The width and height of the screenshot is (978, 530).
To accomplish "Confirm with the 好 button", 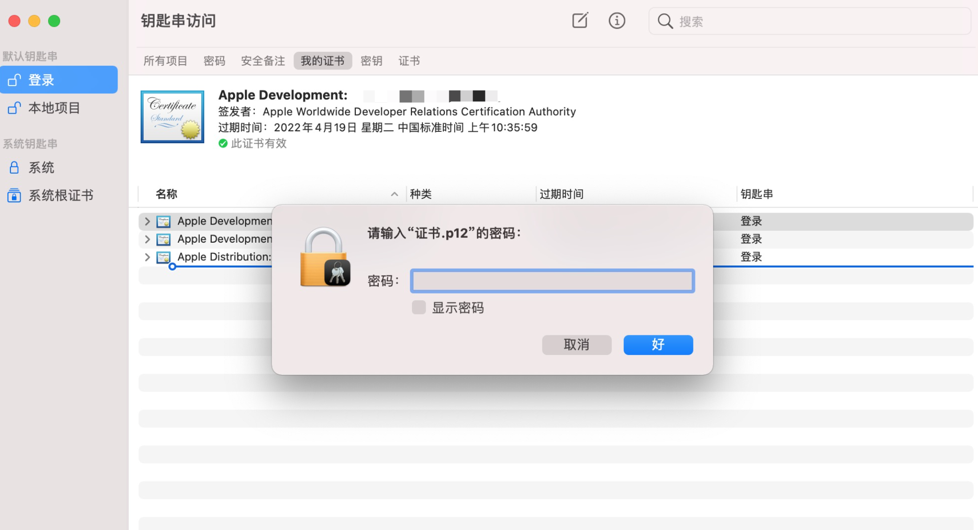I will click(657, 344).
